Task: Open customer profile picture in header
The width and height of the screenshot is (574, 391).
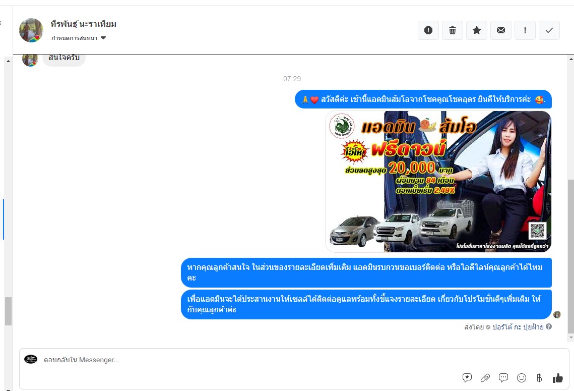Action: pos(31,30)
